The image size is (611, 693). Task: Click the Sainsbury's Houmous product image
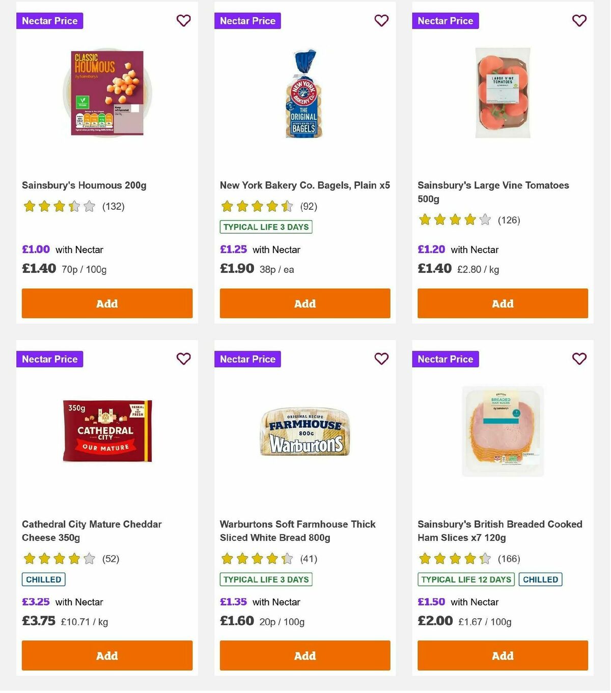coord(107,92)
